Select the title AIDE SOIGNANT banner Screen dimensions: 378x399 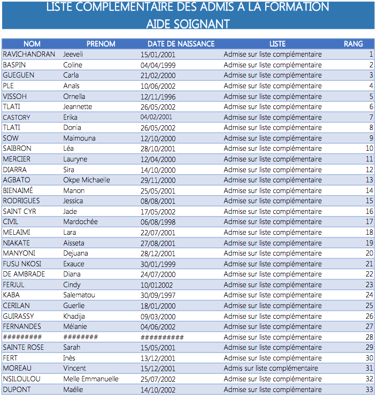188,16
